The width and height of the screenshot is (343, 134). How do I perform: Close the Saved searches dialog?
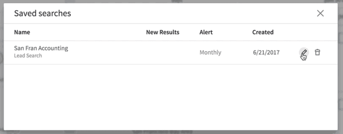point(320,13)
